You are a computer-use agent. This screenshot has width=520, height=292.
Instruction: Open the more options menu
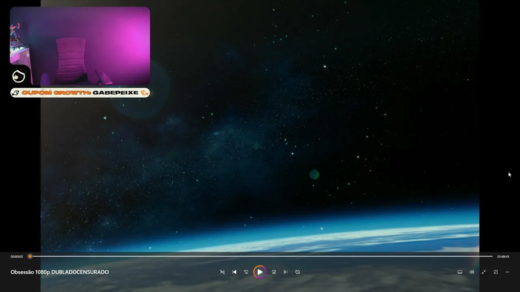[507, 272]
